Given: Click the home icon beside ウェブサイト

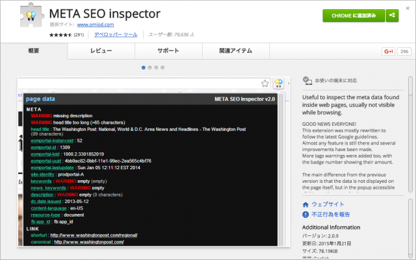Looking at the screenshot, I should 305,204.
